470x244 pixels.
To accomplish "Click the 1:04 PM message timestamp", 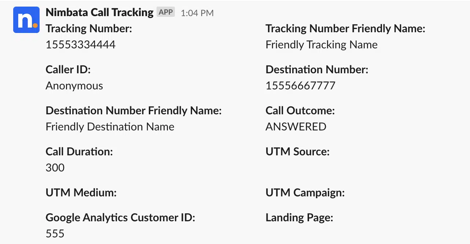I will (197, 13).
